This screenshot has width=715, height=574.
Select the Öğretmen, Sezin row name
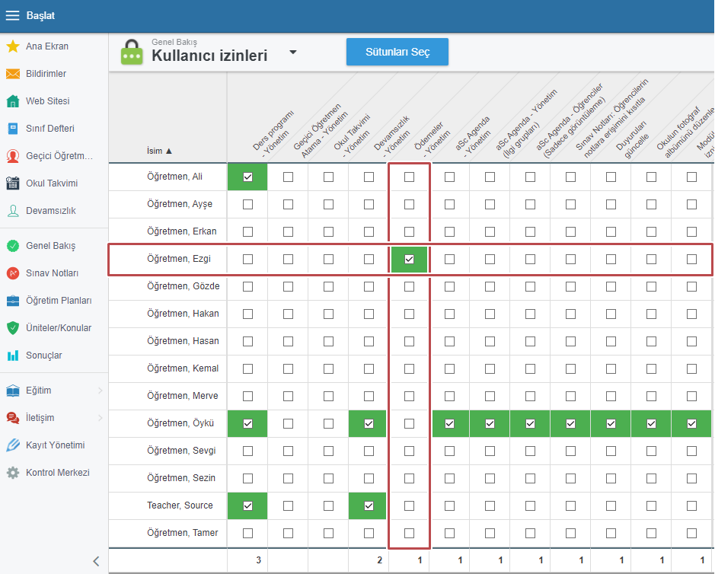pyautogui.click(x=181, y=478)
